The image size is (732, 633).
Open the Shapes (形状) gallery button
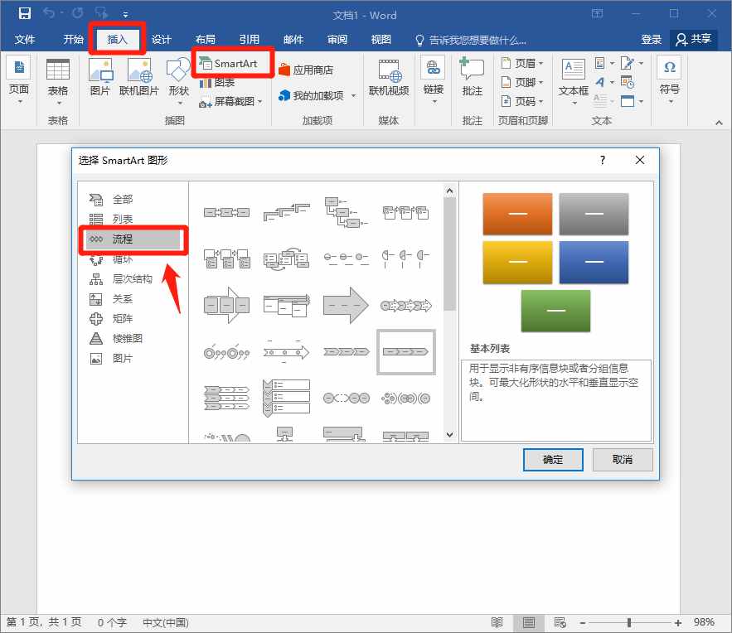click(x=178, y=80)
